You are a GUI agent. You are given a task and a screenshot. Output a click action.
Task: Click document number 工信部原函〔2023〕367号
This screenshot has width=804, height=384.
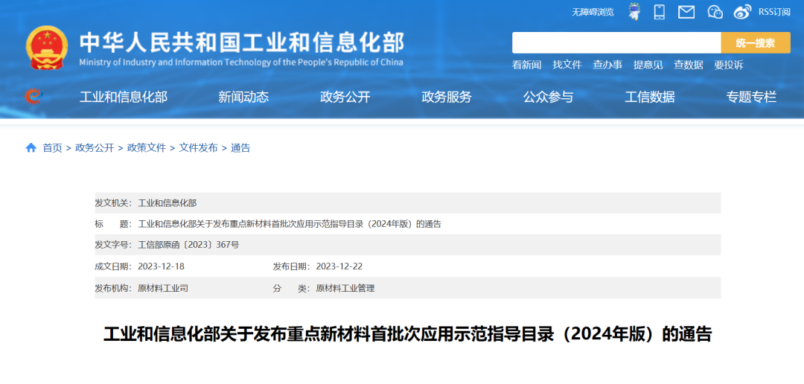tap(188, 245)
